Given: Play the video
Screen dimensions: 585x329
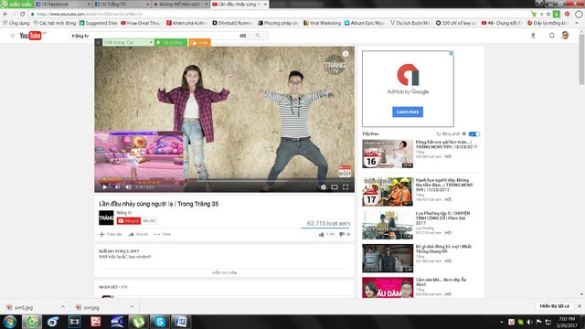Looking at the screenshot, I should pyautogui.click(x=105, y=186).
